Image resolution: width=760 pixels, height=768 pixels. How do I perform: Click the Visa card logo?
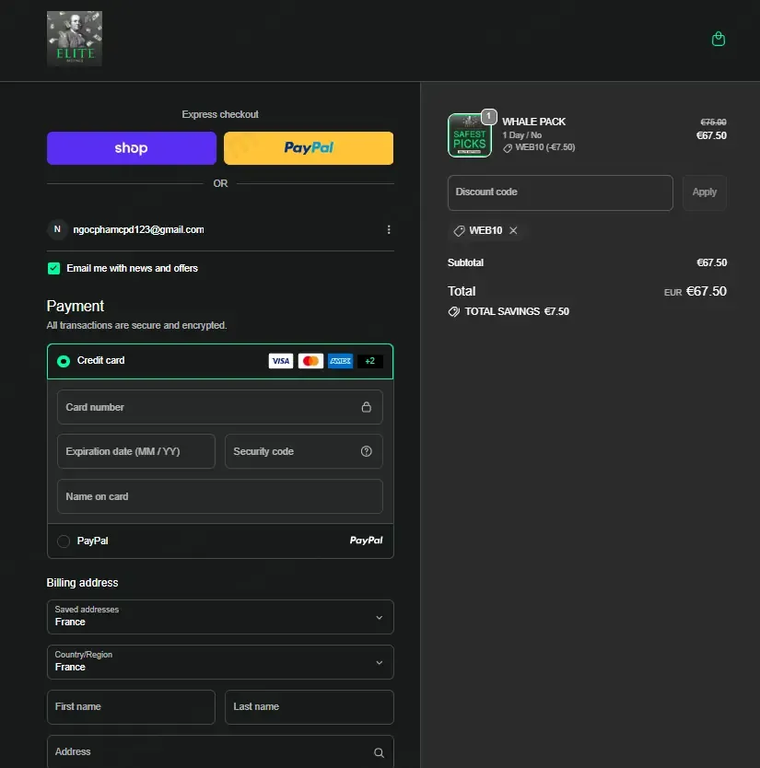tap(281, 361)
